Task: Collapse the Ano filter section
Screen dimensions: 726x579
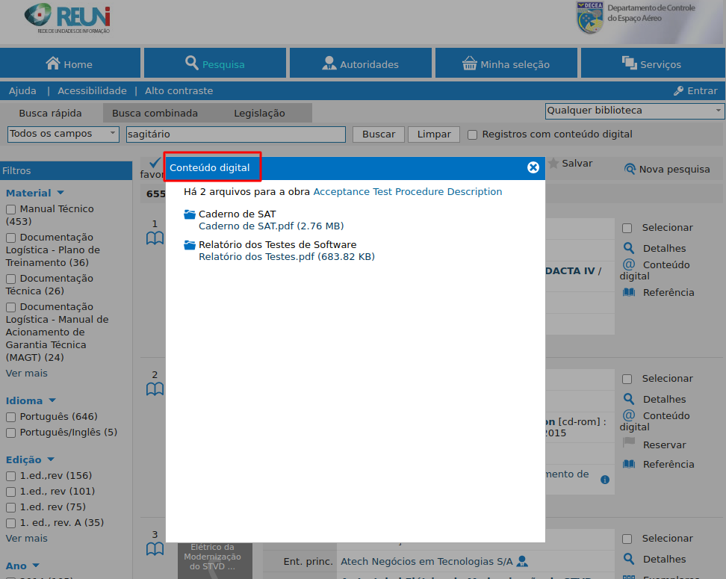Action: tap(36, 565)
